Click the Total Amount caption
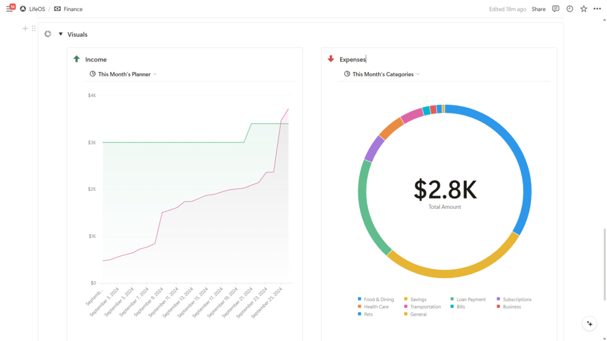The height and width of the screenshot is (341, 607). (x=445, y=207)
